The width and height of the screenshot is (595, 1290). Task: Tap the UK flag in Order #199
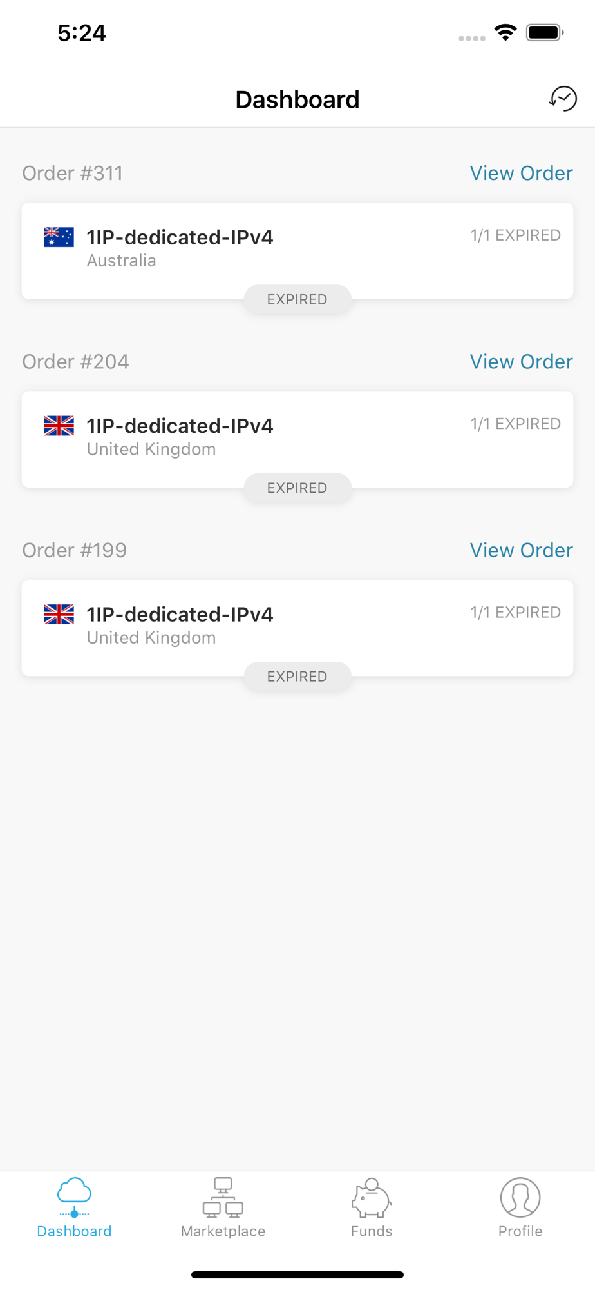[59, 614]
